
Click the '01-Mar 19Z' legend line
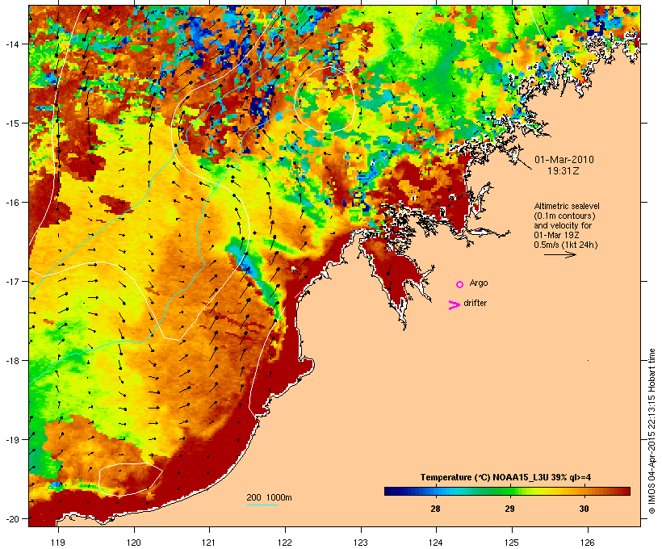(x=556, y=235)
